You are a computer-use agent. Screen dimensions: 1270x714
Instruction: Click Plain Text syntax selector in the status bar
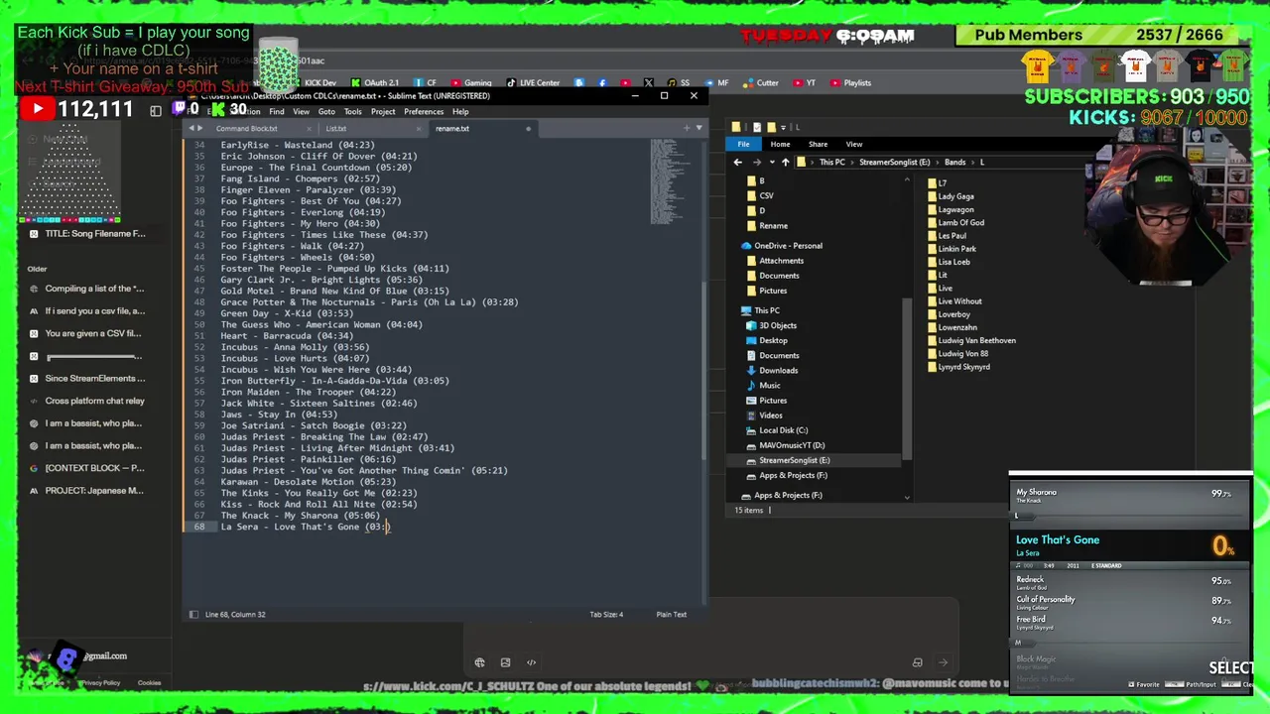click(x=671, y=615)
